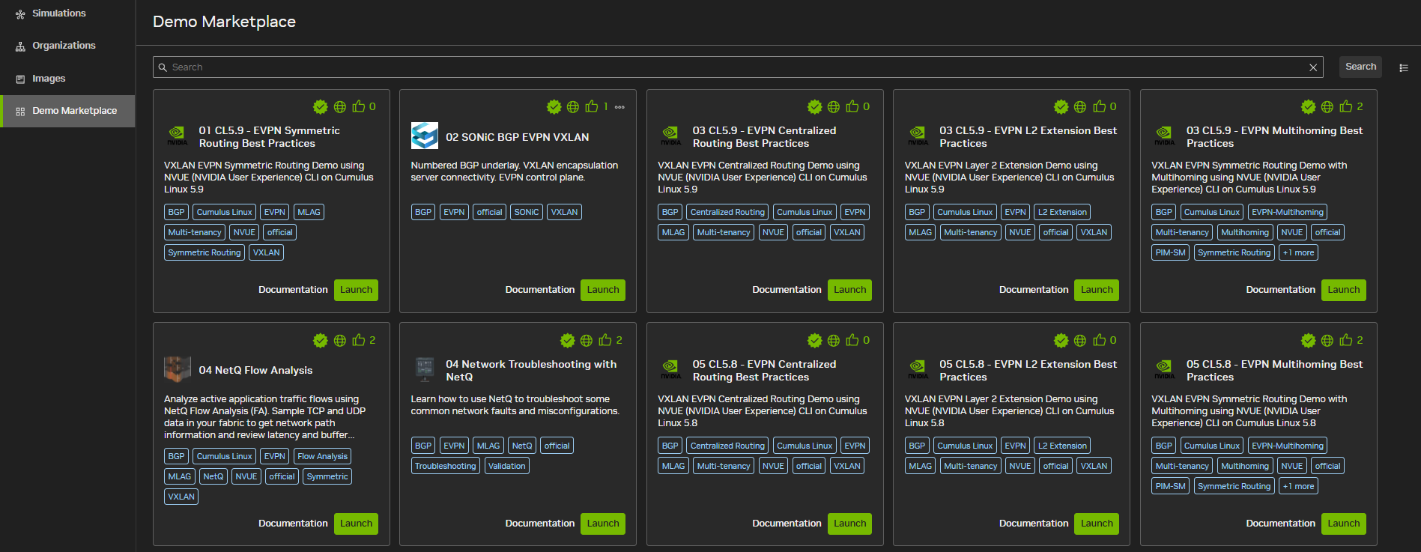
Task: Like the 01 CL5.9 EVPN Symmetric Routing demo
Action: tap(359, 106)
